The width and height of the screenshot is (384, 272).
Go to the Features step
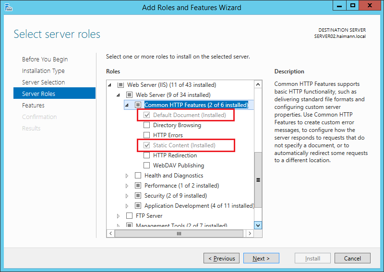coord(33,105)
